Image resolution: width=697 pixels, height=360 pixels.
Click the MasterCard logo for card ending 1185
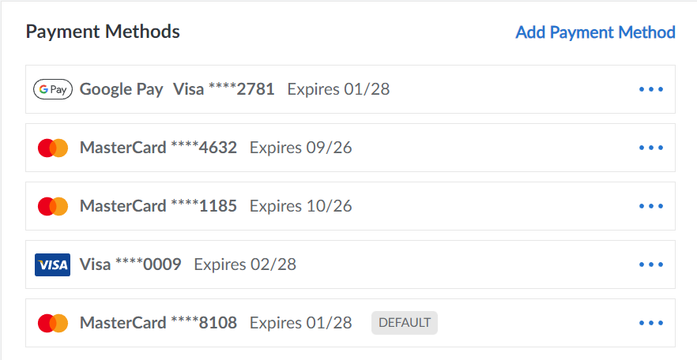53,206
